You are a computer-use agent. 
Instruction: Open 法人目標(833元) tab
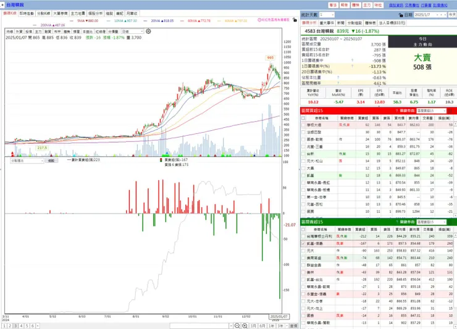point(392,23)
